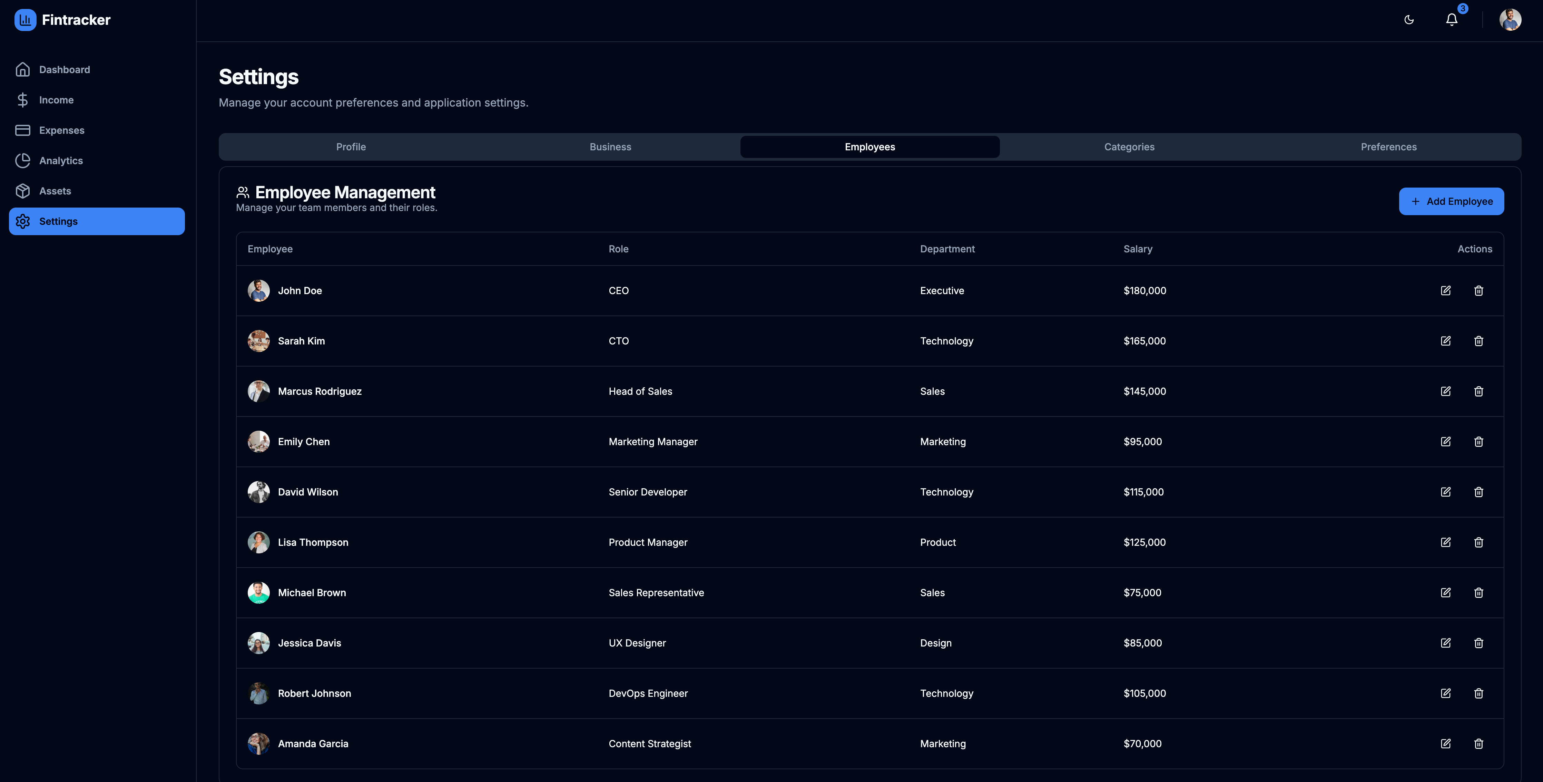Image resolution: width=1543 pixels, height=782 pixels.
Task: Click Emily Chen's profile photo
Action: [x=258, y=441]
